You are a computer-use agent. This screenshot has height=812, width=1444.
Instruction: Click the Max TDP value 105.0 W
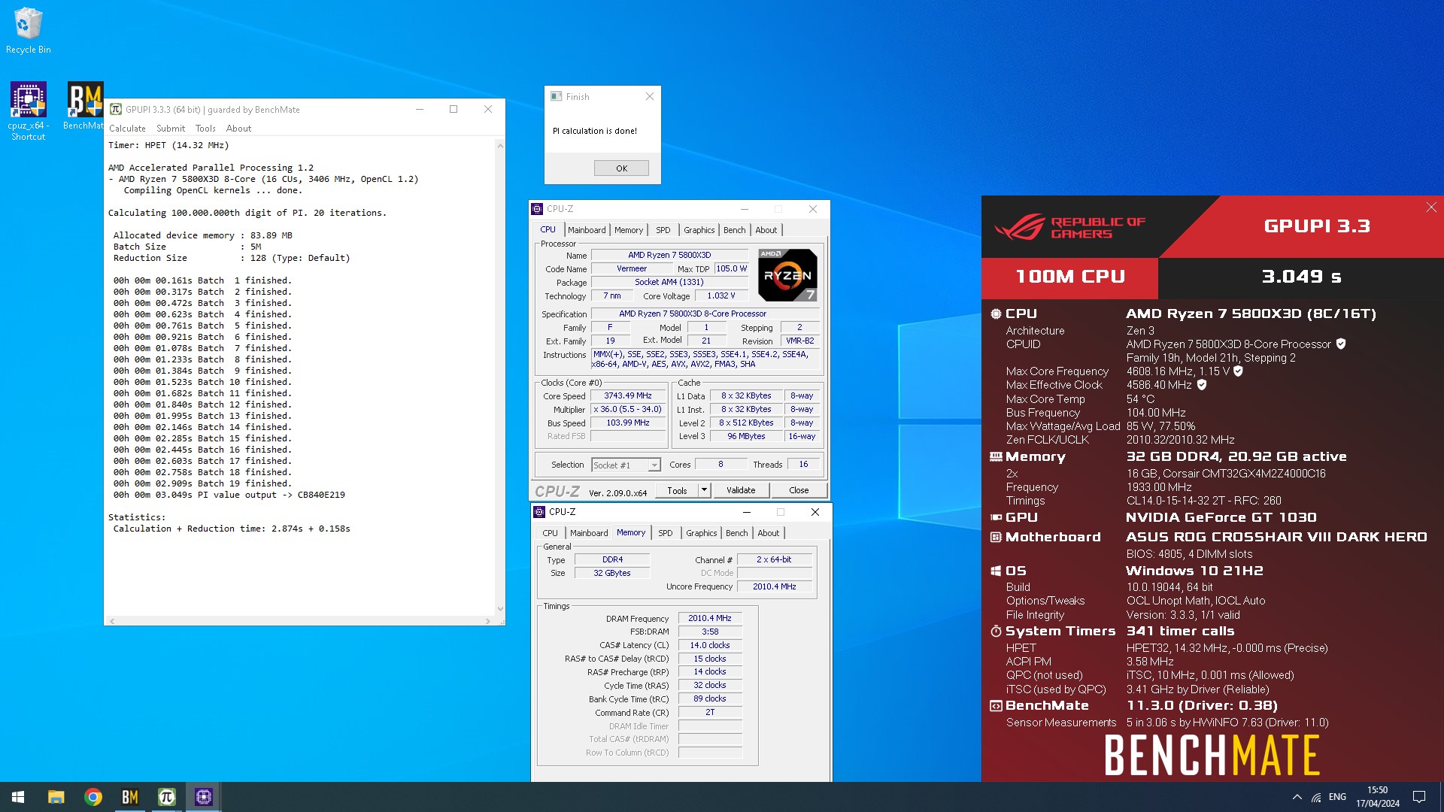coord(731,268)
